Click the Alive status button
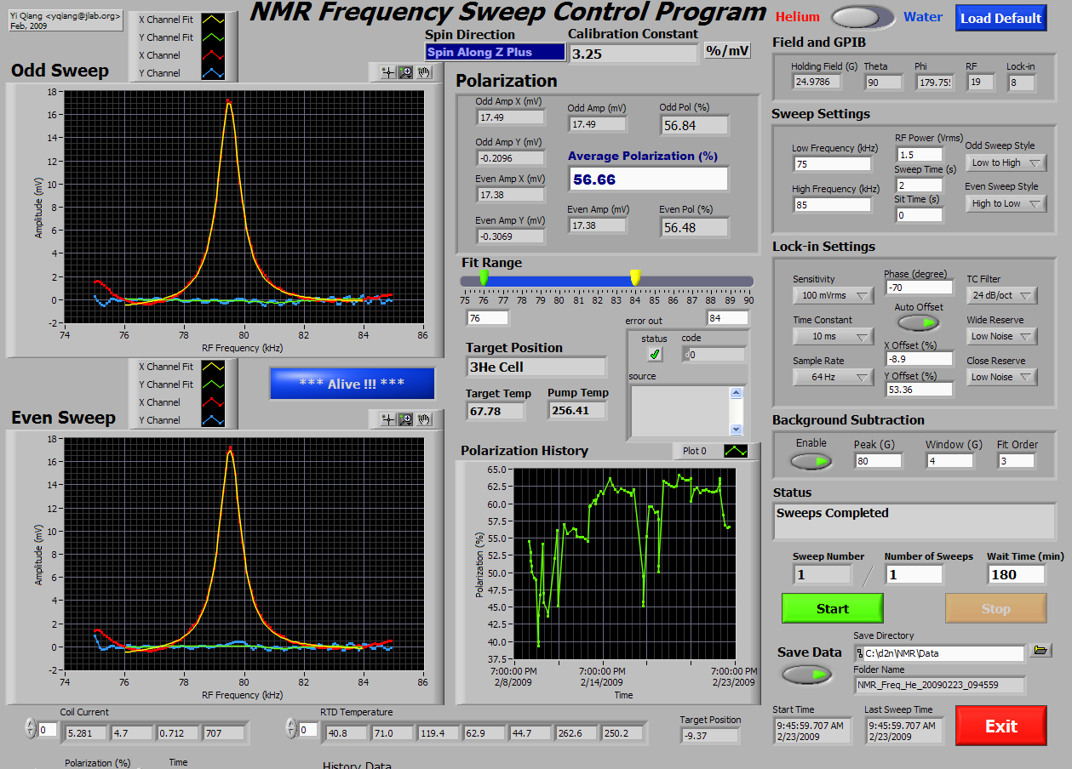Viewport: 1072px width, 769px height. point(352,384)
